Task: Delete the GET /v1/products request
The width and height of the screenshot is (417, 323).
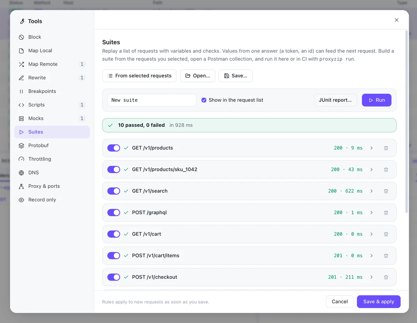Action: (386, 148)
